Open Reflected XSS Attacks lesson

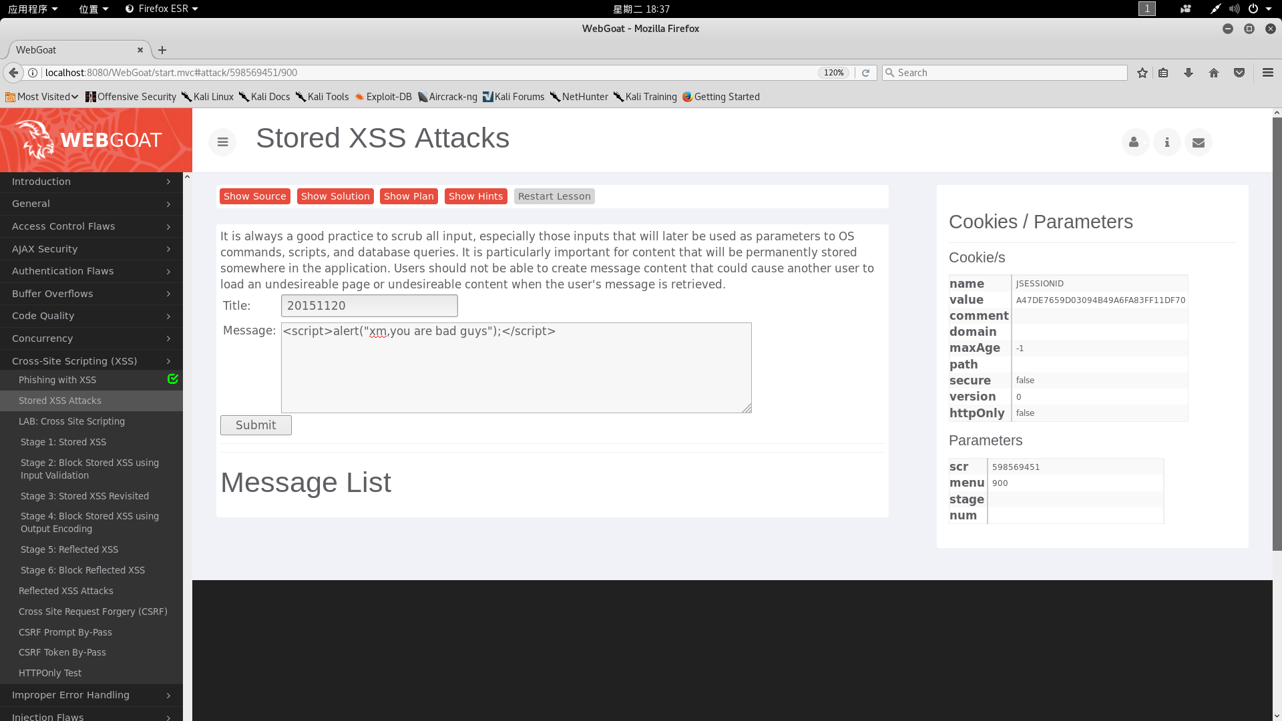[66, 591]
